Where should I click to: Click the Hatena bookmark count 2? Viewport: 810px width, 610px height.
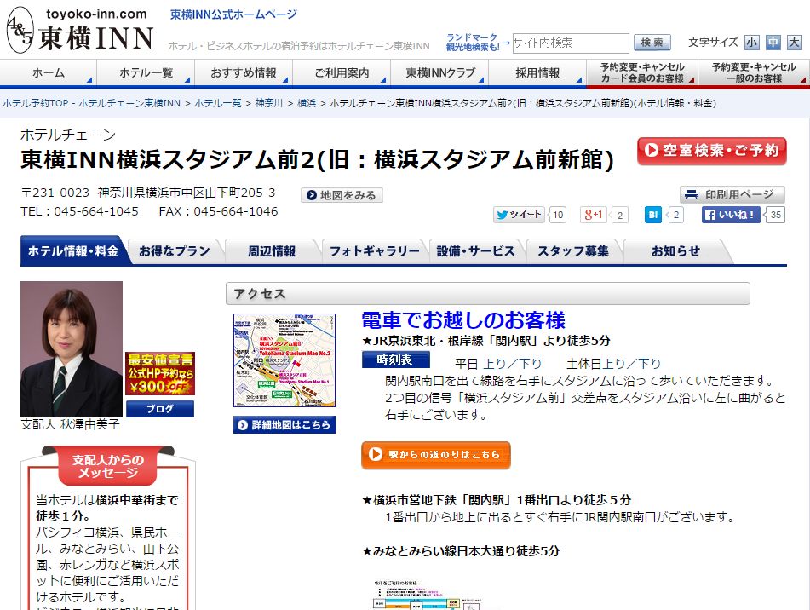(x=675, y=215)
